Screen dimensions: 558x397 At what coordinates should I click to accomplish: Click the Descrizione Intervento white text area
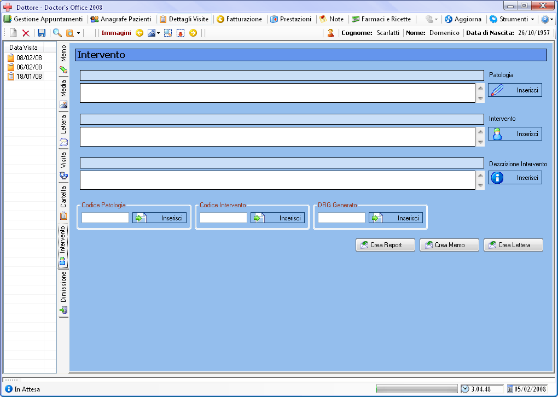click(277, 180)
